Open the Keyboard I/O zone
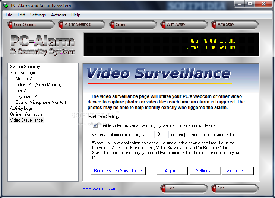Image resolution: width=275 pixels, height=198 pixels. 28,96
